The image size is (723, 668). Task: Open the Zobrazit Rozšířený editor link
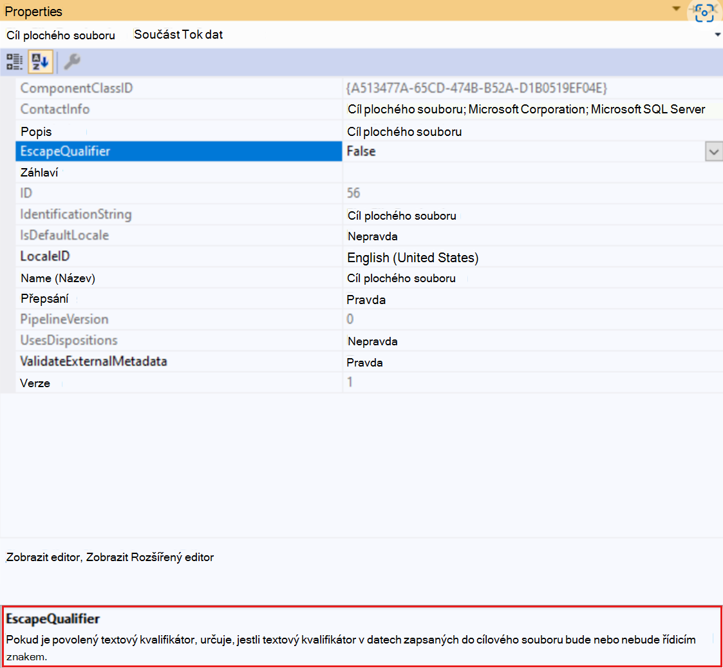[x=150, y=557]
